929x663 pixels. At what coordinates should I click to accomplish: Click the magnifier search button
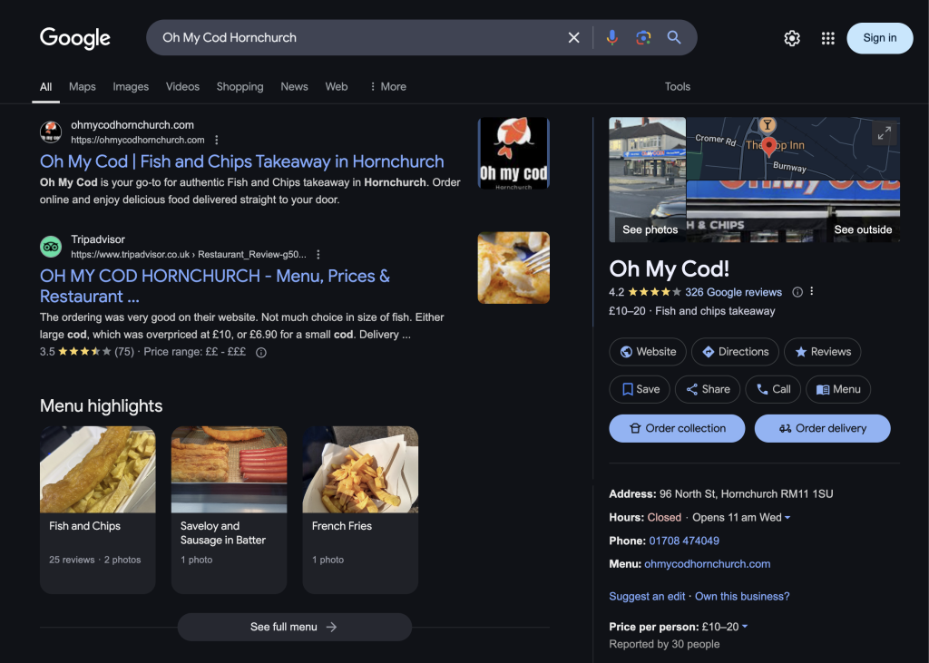(674, 38)
